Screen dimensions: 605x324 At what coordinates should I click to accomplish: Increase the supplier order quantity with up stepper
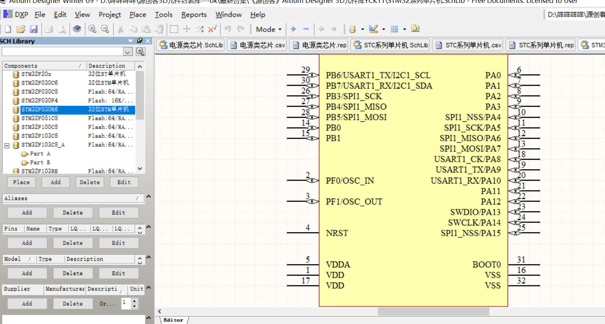[x=135, y=301]
